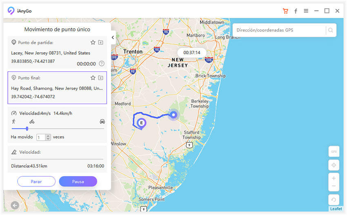Open the hamburger menu
347x215 pixels.
pyautogui.click(x=306, y=11)
